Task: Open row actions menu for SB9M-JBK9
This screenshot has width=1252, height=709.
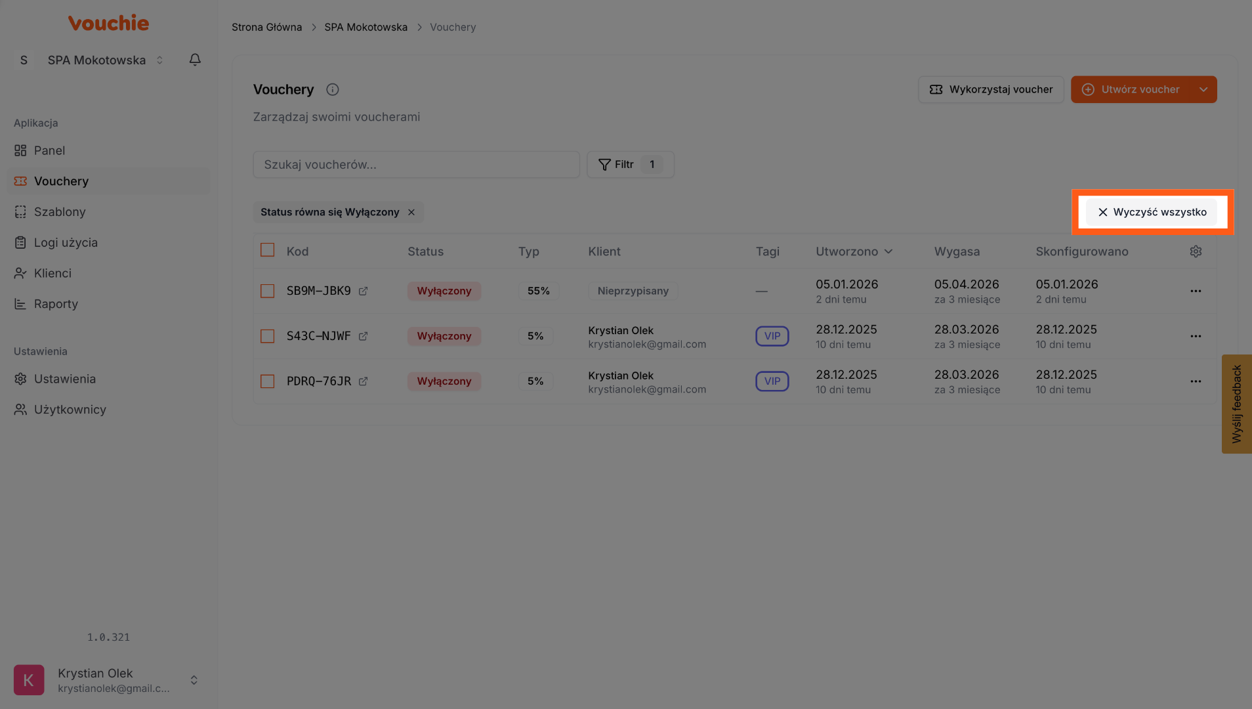Action: (x=1196, y=291)
